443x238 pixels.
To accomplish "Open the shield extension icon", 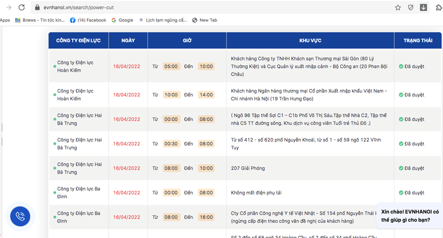I will [x=411, y=7].
